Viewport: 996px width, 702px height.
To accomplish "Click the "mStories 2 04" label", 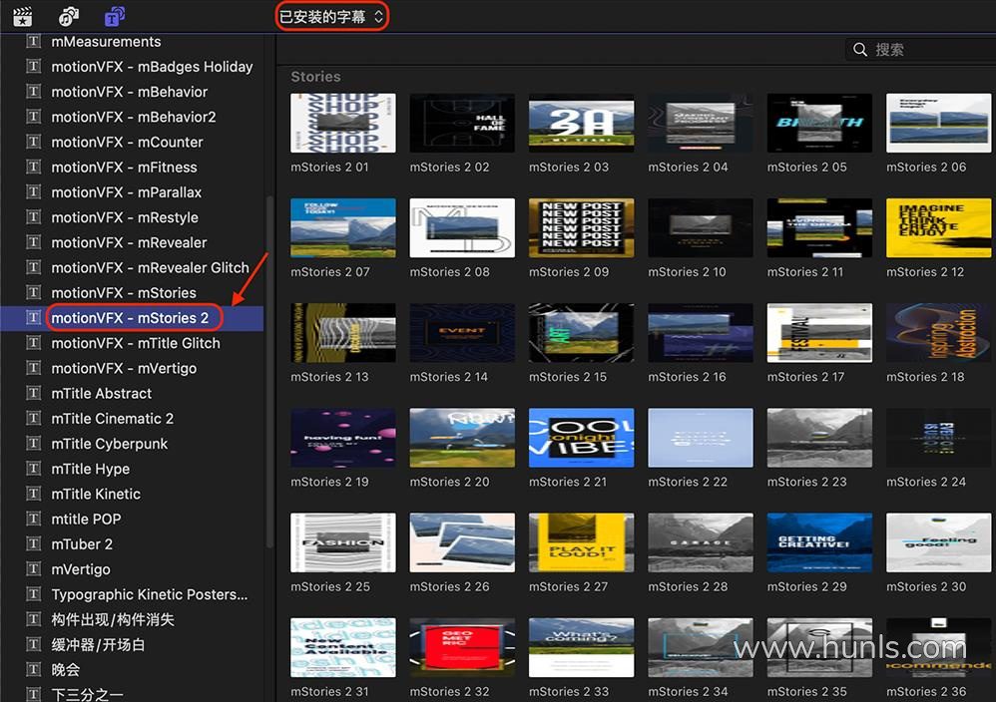I will pyautogui.click(x=688, y=167).
